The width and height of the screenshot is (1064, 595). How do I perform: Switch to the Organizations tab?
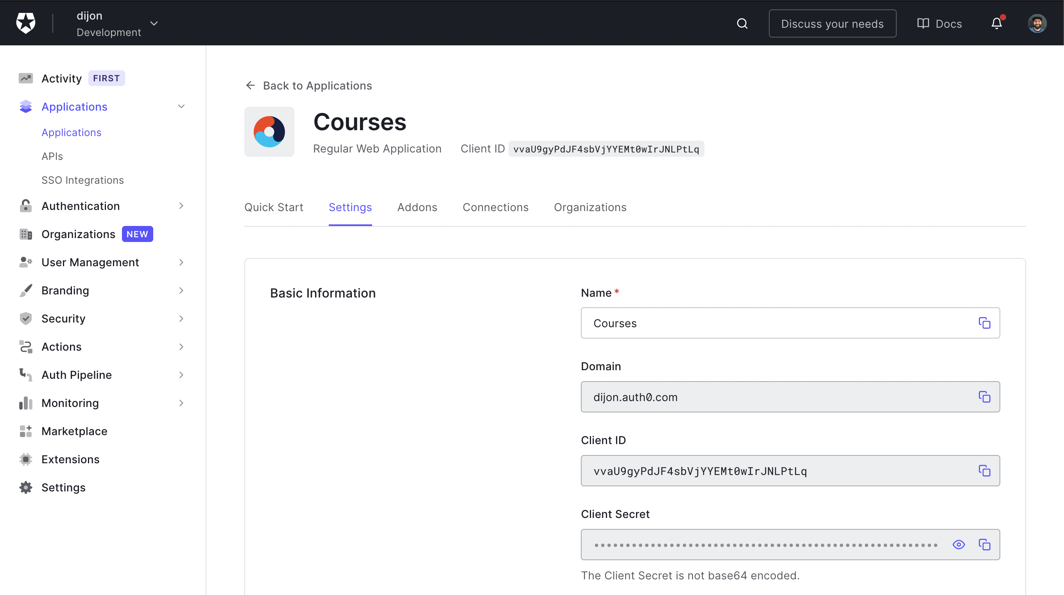[x=590, y=207]
